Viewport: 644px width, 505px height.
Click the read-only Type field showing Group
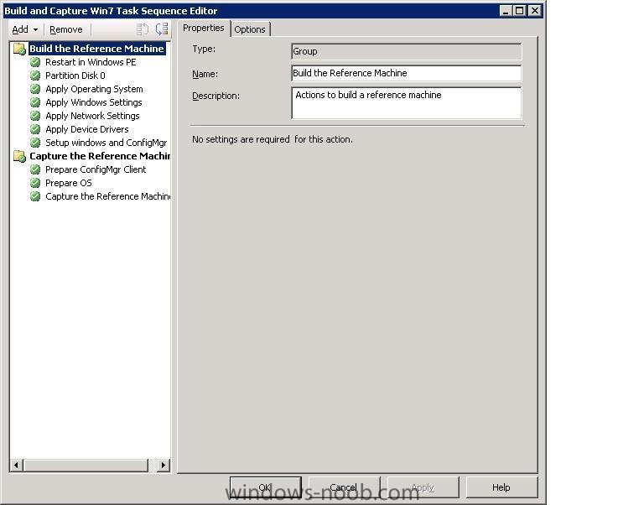click(406, 51)
